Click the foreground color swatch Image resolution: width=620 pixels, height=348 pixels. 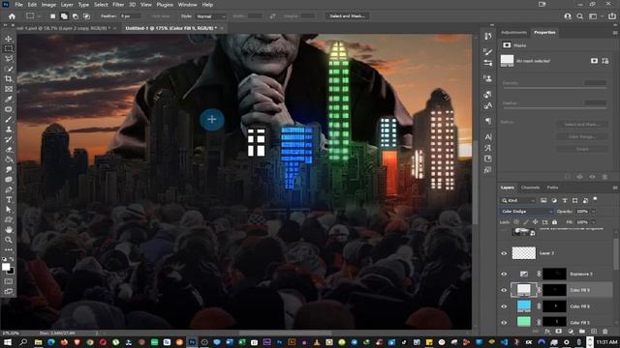coord(6,267)
